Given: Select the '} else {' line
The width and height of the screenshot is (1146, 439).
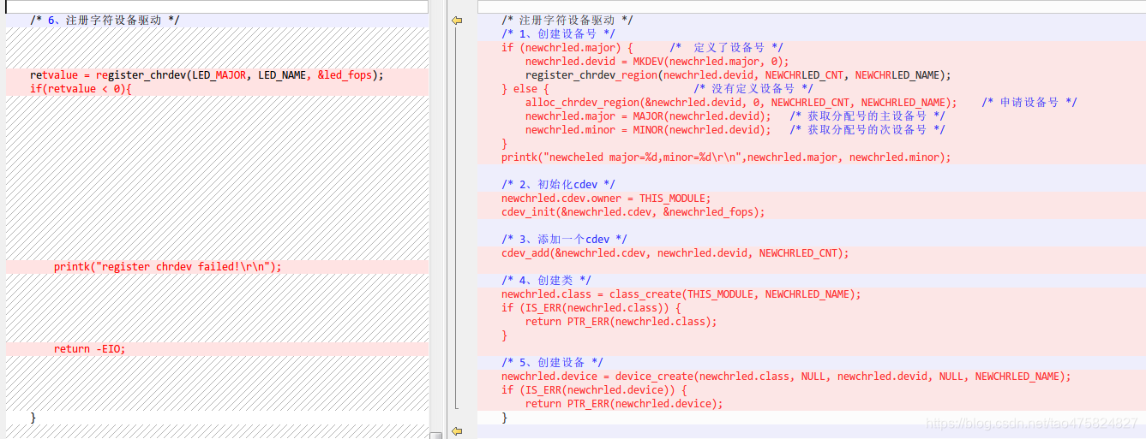Looking at the screenshot, I should coord(525,89).
